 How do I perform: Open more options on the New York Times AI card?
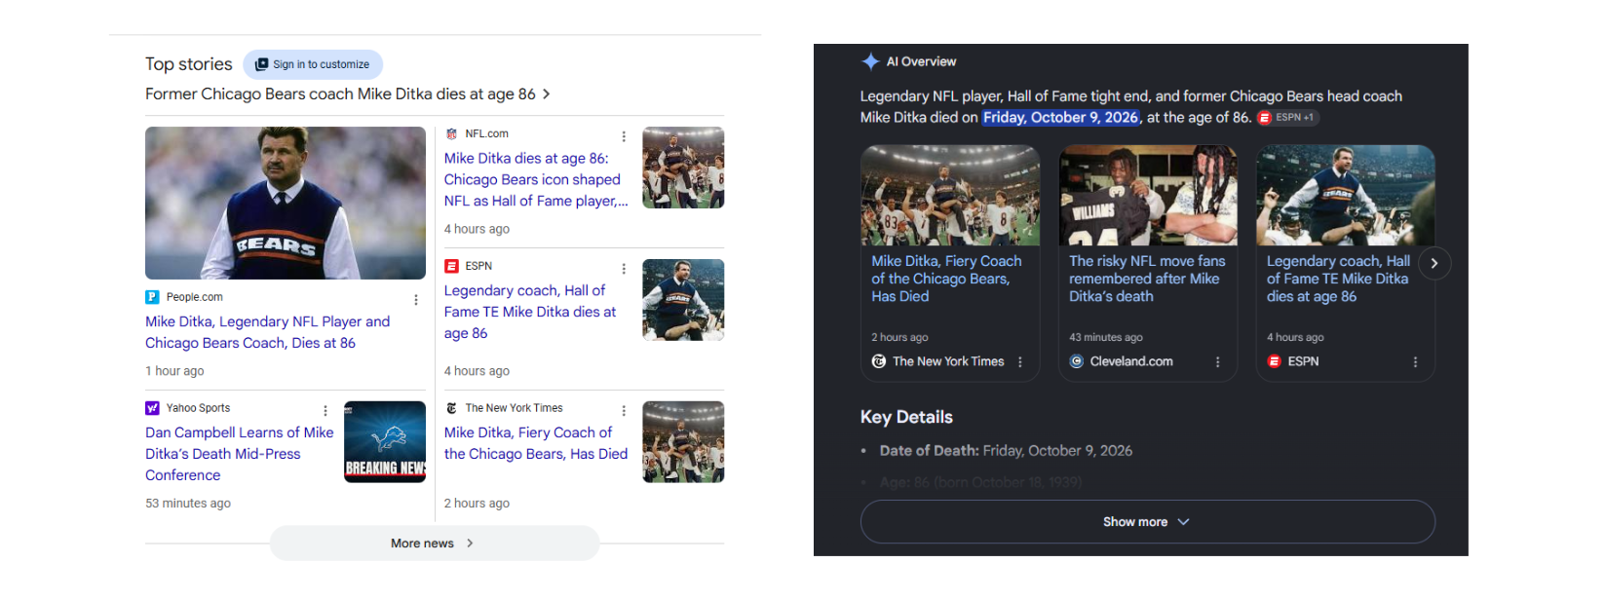point(1020,362)
